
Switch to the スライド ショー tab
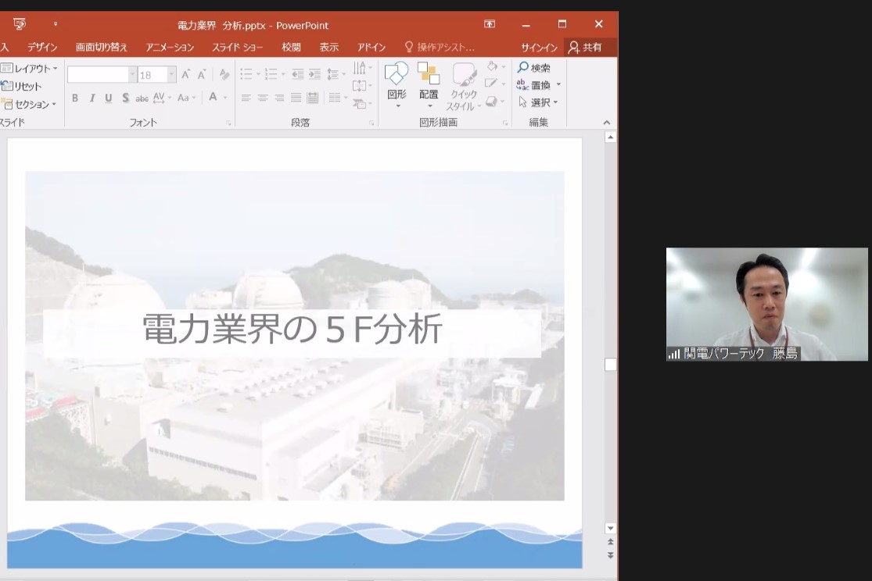237,48
